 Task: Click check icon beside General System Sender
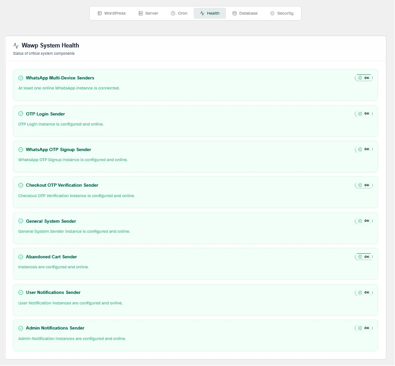21,221
